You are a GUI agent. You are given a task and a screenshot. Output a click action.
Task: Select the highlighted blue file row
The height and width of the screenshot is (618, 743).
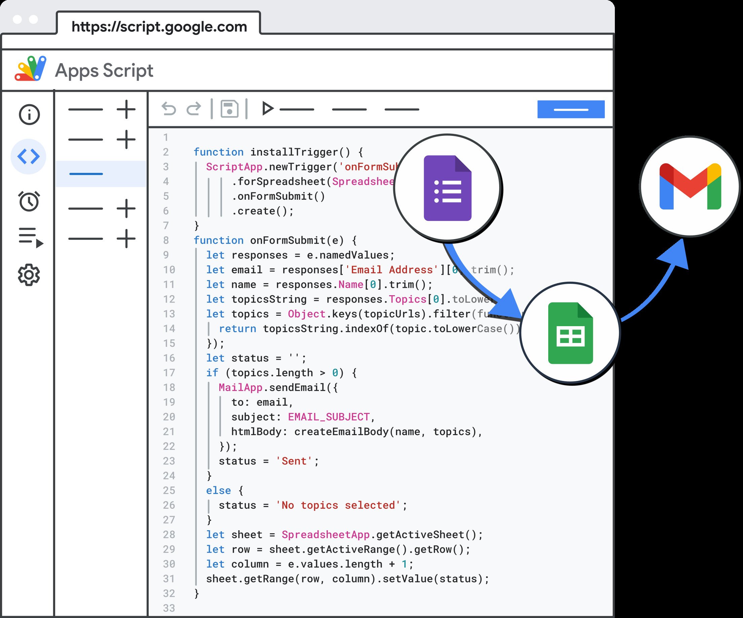pos(101,174)
